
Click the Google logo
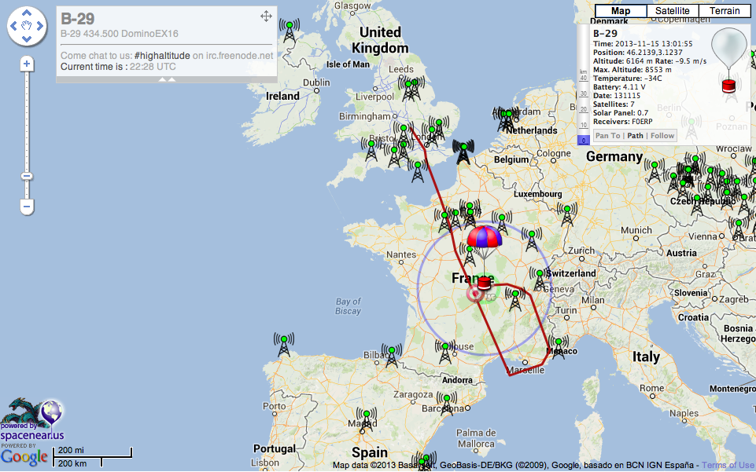[24, 456]
